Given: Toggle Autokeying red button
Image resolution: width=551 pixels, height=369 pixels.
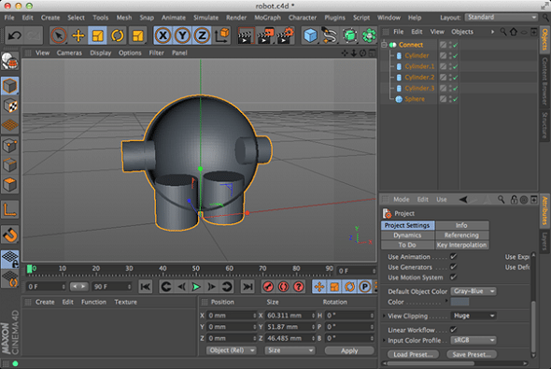Looking at the screenshot, I should point(283,287).
